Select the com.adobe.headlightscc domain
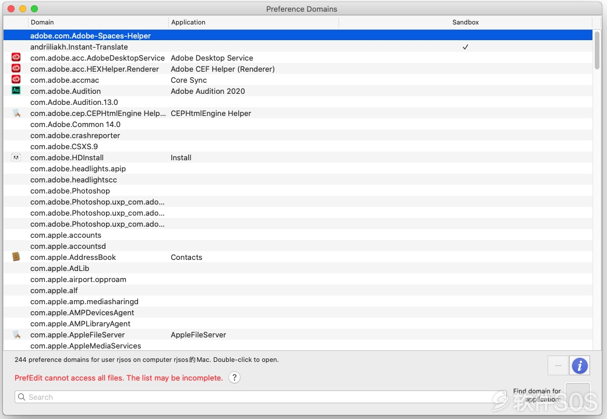This screenshot has width=607, height=419. [73, 179]
